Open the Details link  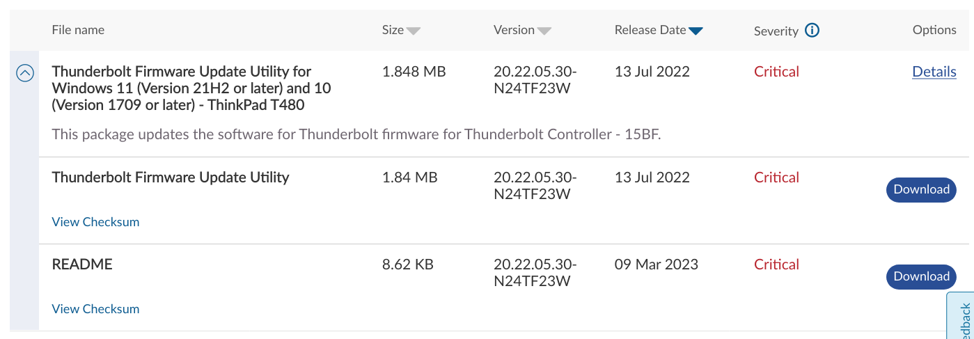point(934,72)
